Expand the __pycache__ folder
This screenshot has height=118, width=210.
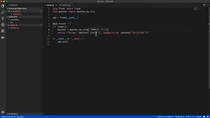point(15,20)
